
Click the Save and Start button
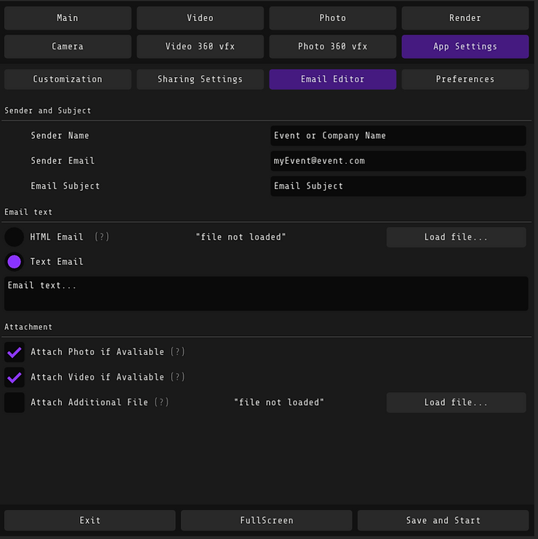(443, 520)
